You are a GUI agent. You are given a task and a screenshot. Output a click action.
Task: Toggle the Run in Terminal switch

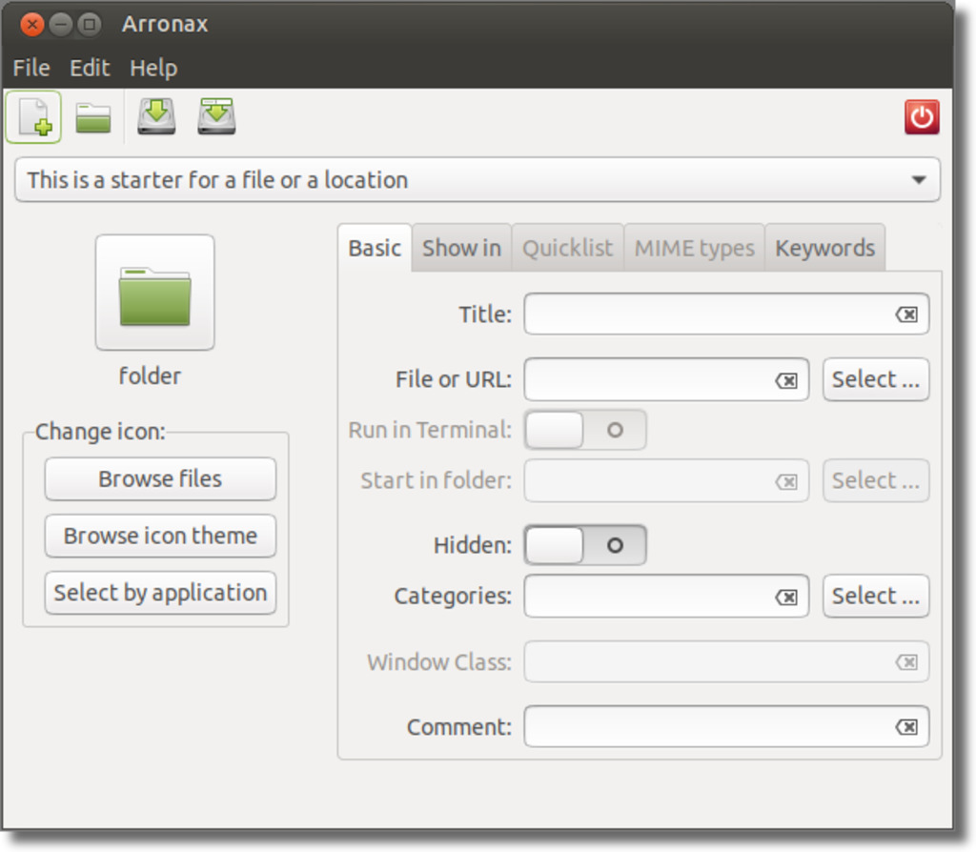tap(585, 430)
